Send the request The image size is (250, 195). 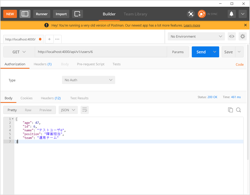tap(201, 52)
